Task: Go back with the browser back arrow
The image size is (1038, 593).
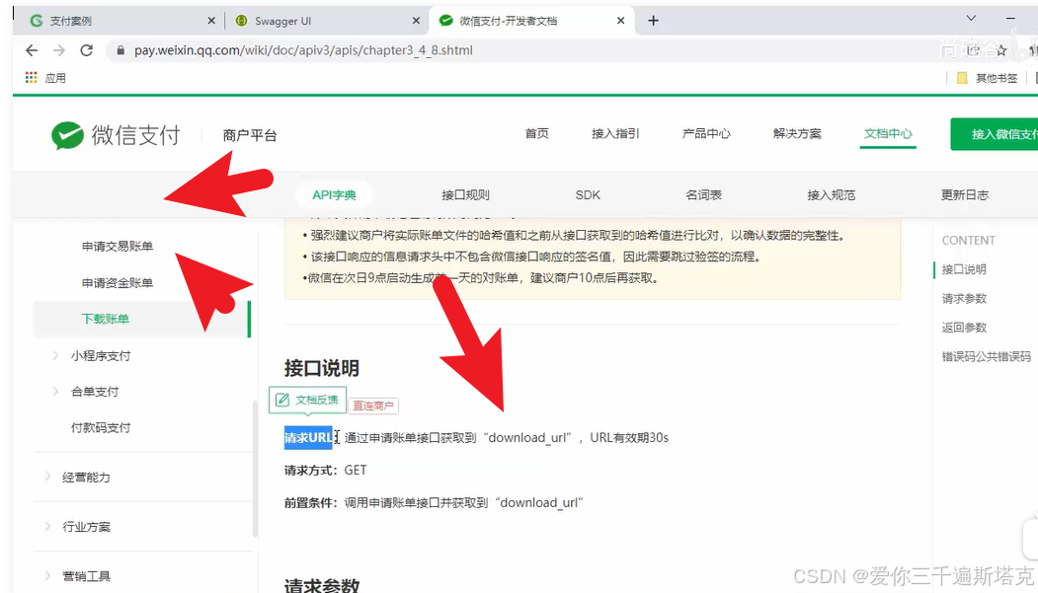Action: click(x=32, y=50)
